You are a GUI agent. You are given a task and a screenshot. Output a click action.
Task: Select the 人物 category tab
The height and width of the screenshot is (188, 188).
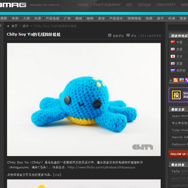coord(26,18)
